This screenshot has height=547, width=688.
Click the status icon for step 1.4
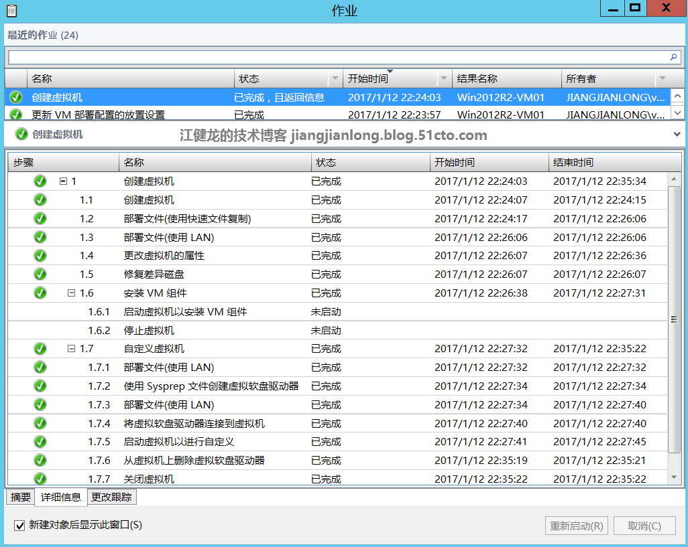[40, 255]
